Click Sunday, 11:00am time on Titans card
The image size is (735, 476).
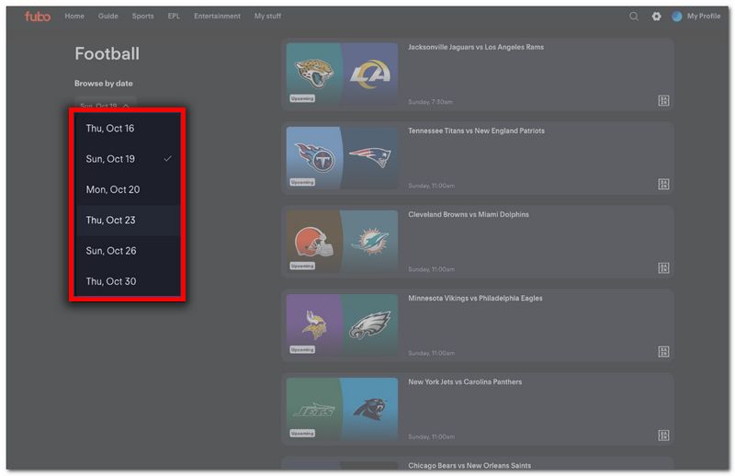tap(431, 186)
